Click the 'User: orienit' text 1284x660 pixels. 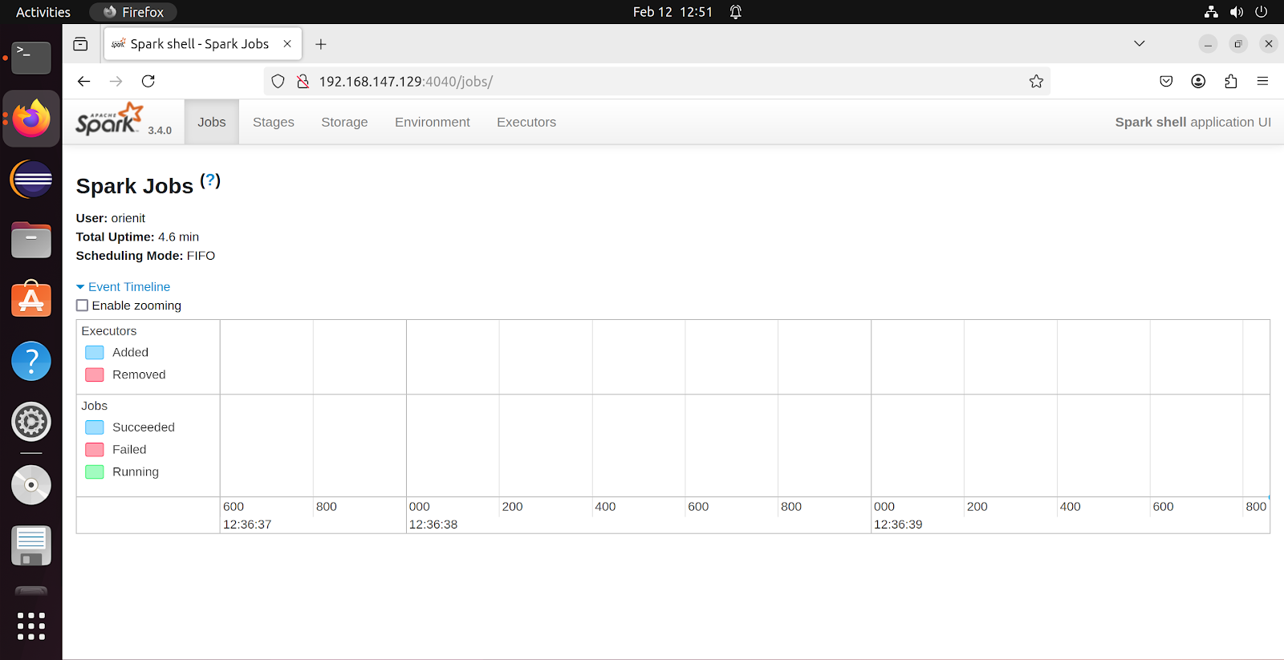(x=111, y=218)
